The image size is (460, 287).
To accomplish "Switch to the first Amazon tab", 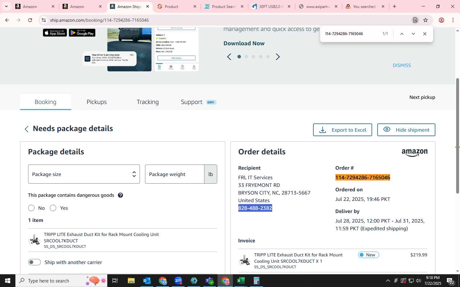I will (34, 6).
